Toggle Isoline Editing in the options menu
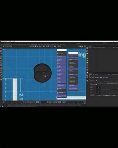This screenshot has width=118, height=148. click(x=73, y=86)
